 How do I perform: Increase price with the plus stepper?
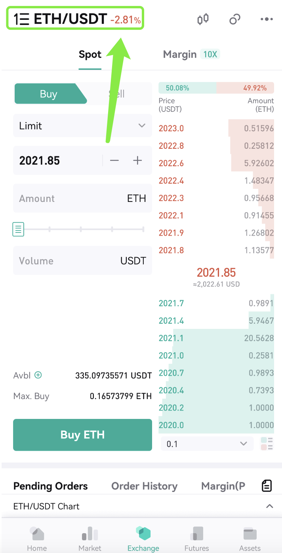[x=137, y=160]
